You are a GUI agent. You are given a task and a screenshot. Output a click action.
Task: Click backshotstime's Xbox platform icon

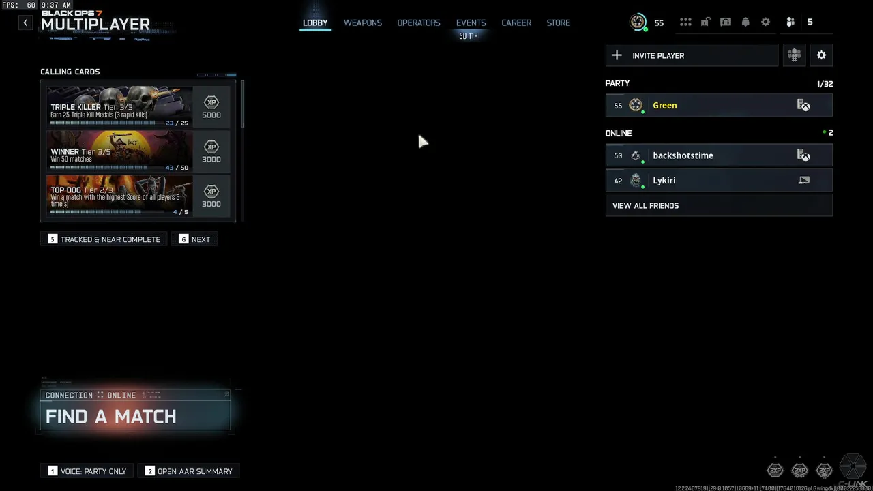804,155
